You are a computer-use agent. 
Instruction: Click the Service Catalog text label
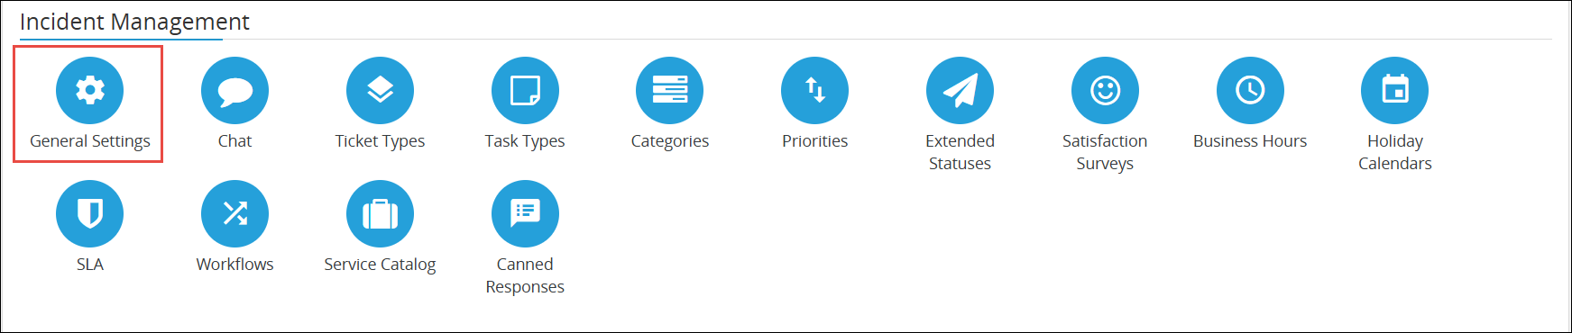[x=380, y=265]
